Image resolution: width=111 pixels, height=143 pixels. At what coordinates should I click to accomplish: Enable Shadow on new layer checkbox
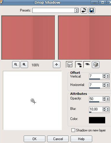(73, 130)
